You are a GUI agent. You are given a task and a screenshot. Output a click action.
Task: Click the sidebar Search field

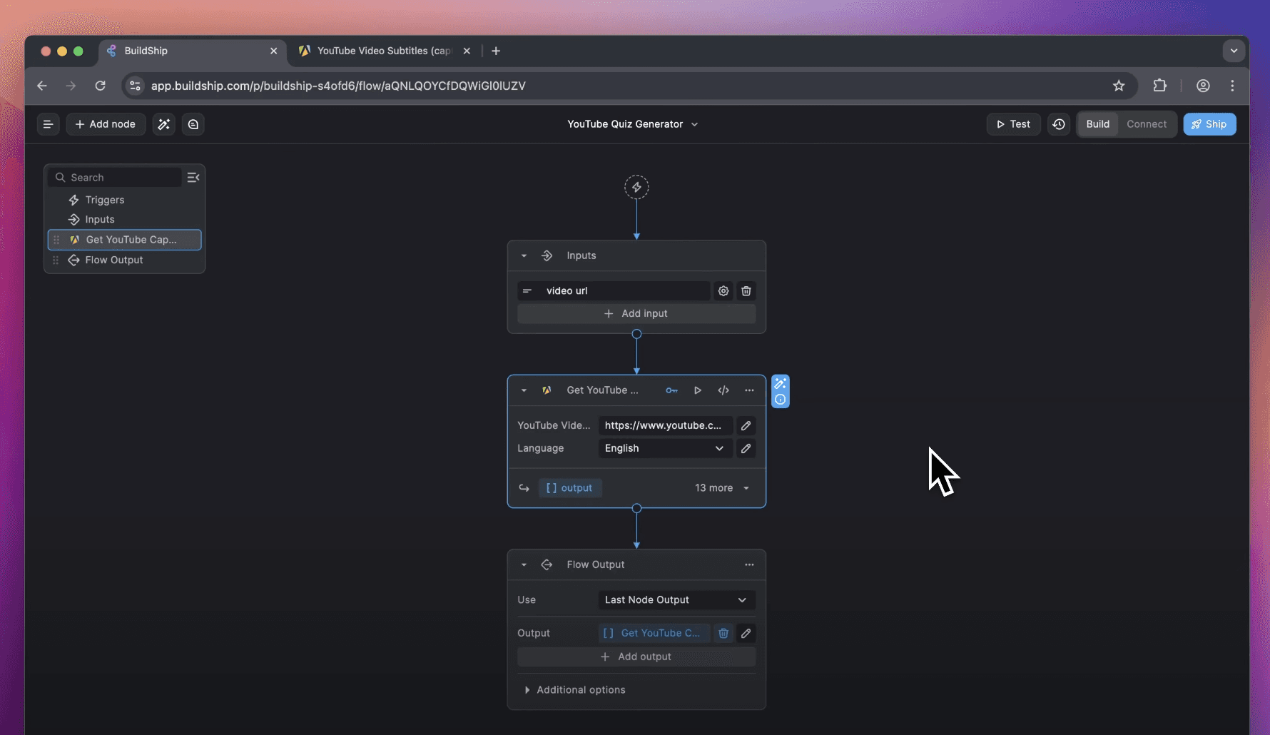pos(116,177)
